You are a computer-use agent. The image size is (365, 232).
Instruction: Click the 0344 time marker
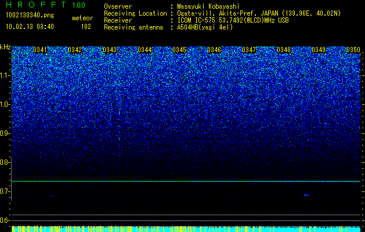144,50
